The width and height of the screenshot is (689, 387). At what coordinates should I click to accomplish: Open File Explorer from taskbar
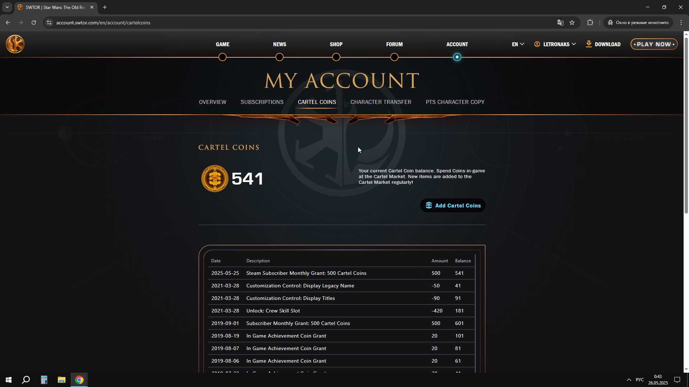point(62,380)
